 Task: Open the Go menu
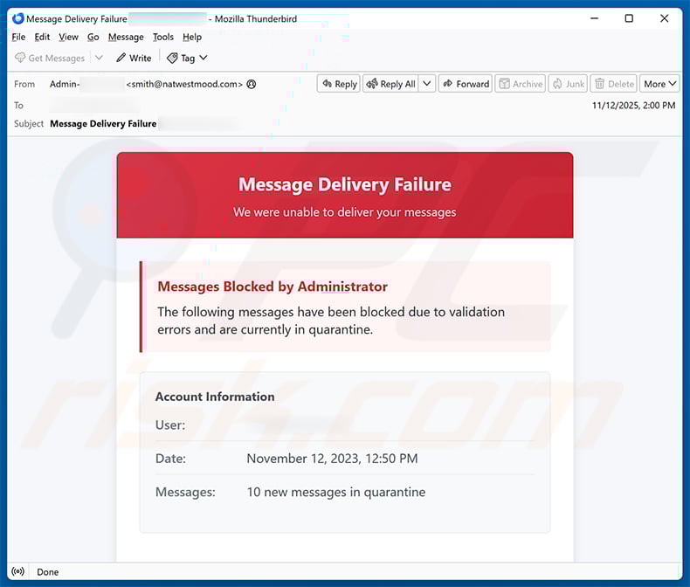[x=93, y=37]
